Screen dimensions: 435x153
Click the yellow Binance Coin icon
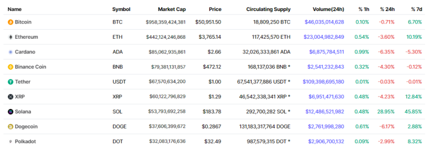pos(11,67)
